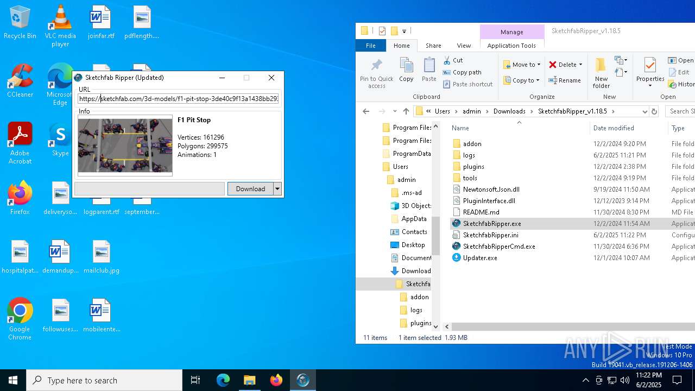Click the Windows Start button
Image resolution: width=695 pixels, height=391 pixels.
click(x=13, y=380)
